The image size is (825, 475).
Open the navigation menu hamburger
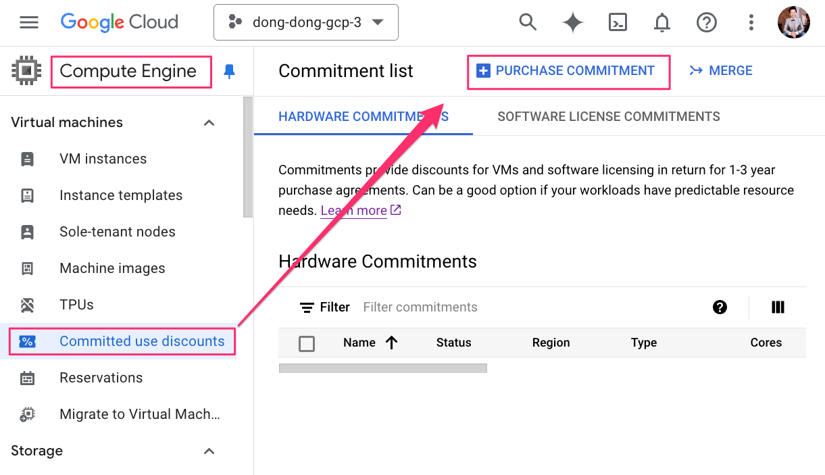[x=28, y=22]
